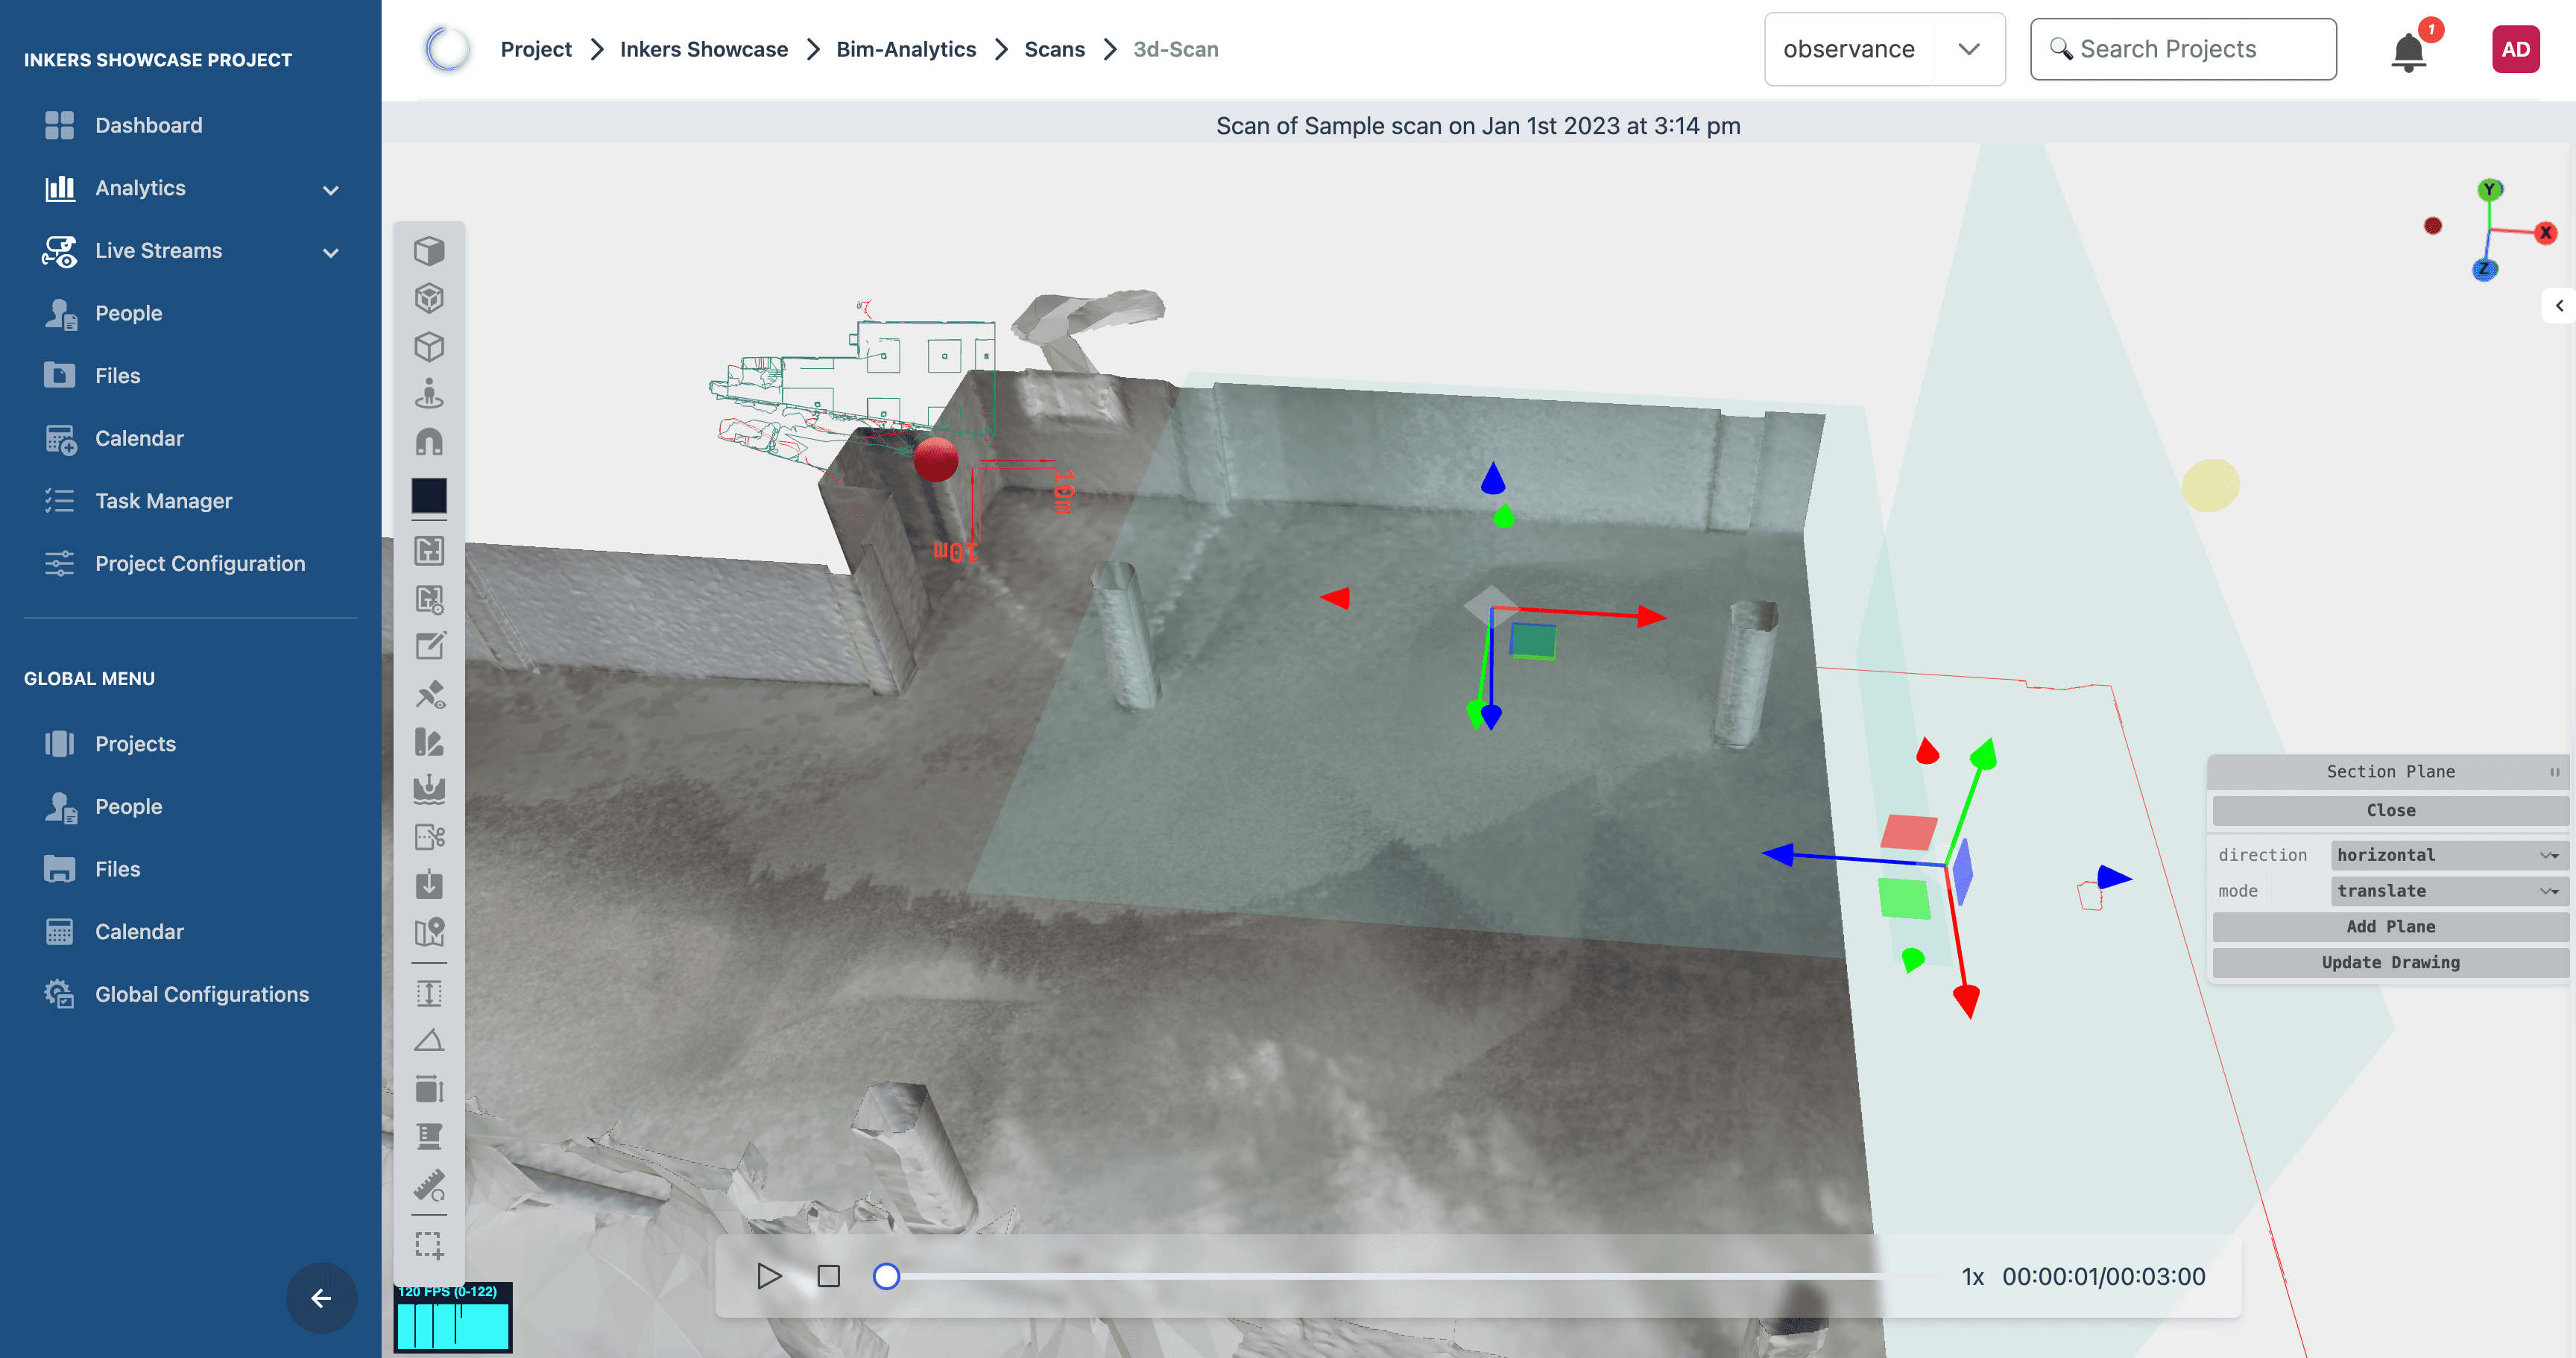This screenshot has height=1358, width=2576.
Task: Open the scissors section-cut tool
Action: pyautogui.click(x=429, y=836)
